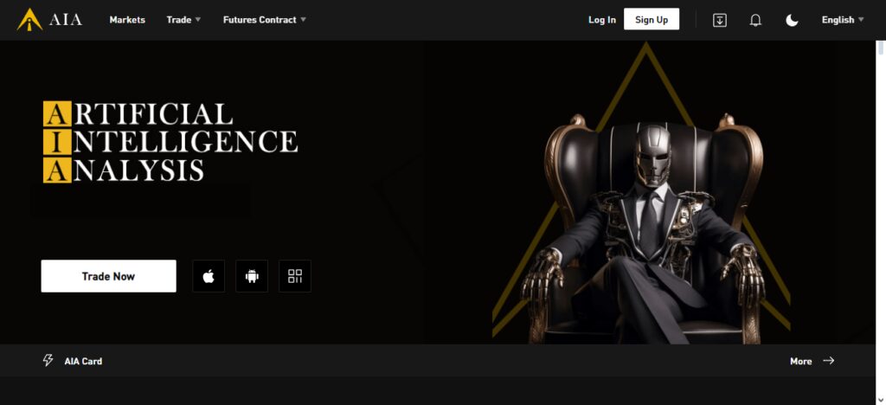Expand the Trade dropdown menu

click(x=183, y=20)
